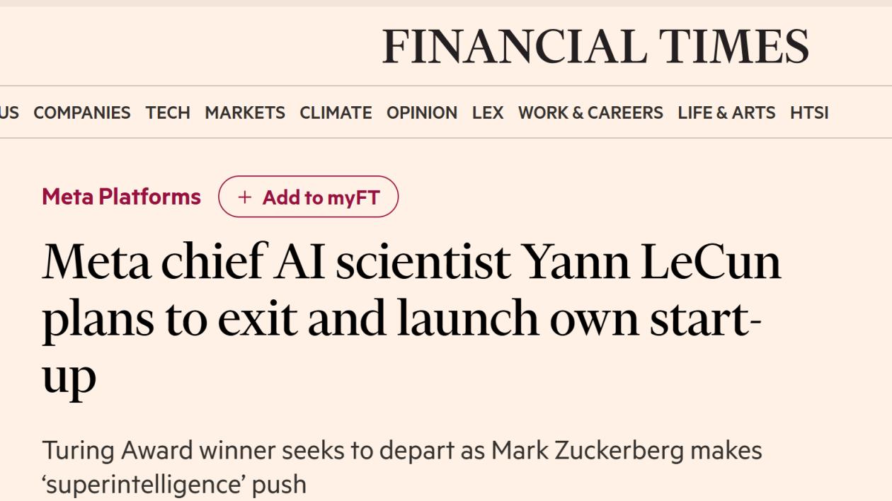This screenshot has width=892, height=501.
Task: Open the Companies section
Action: 81,113
